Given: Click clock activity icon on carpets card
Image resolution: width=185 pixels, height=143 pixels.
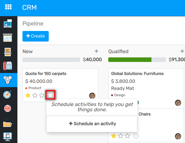Looking at the screenshot, I should tap(50, 95).
